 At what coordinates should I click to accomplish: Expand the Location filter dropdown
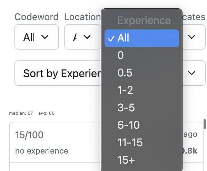[83, 37]
